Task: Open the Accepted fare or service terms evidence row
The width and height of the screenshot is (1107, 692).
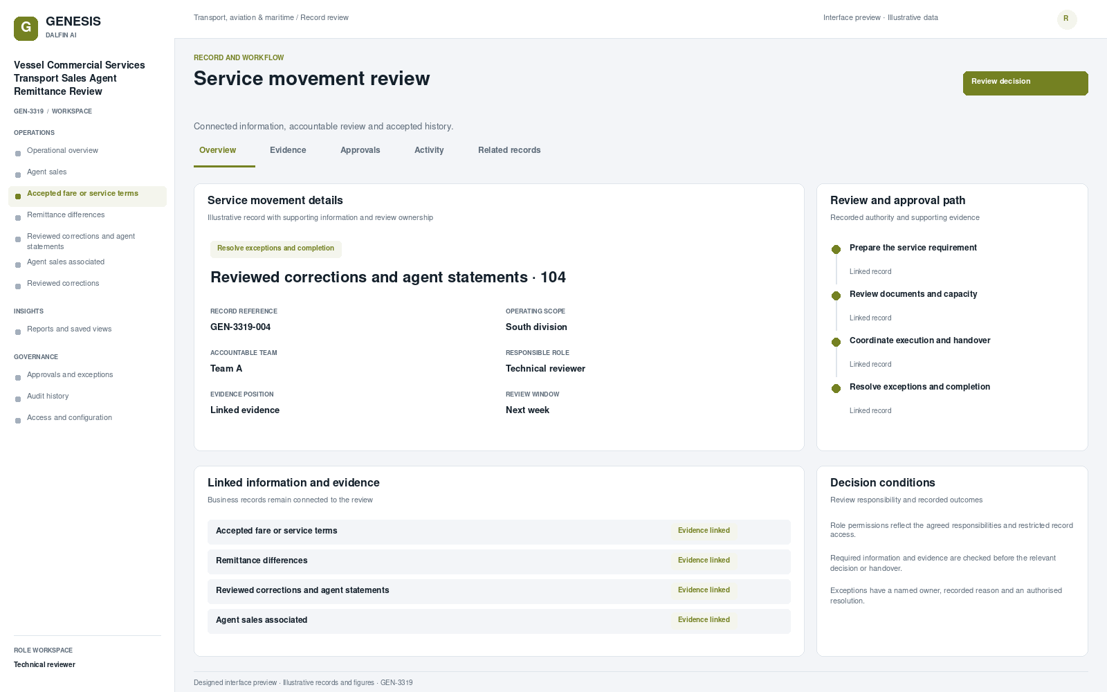Action: pos(499,532)
